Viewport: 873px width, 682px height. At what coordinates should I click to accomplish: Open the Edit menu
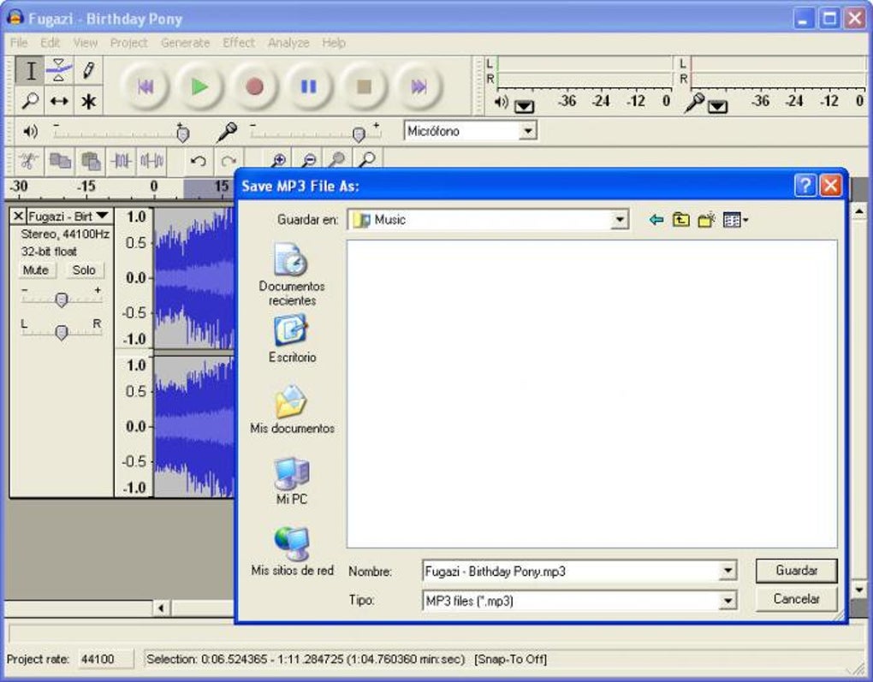pyautogui.click(x=50, y=42)
